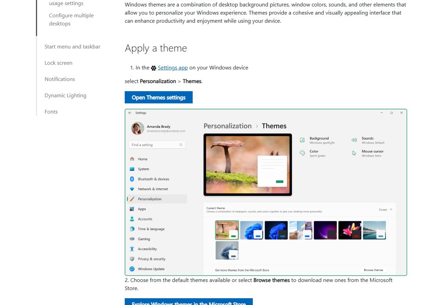Click the Mouse cursor arrow icon
Screen dimensions: 435x305
click(354, 153)
